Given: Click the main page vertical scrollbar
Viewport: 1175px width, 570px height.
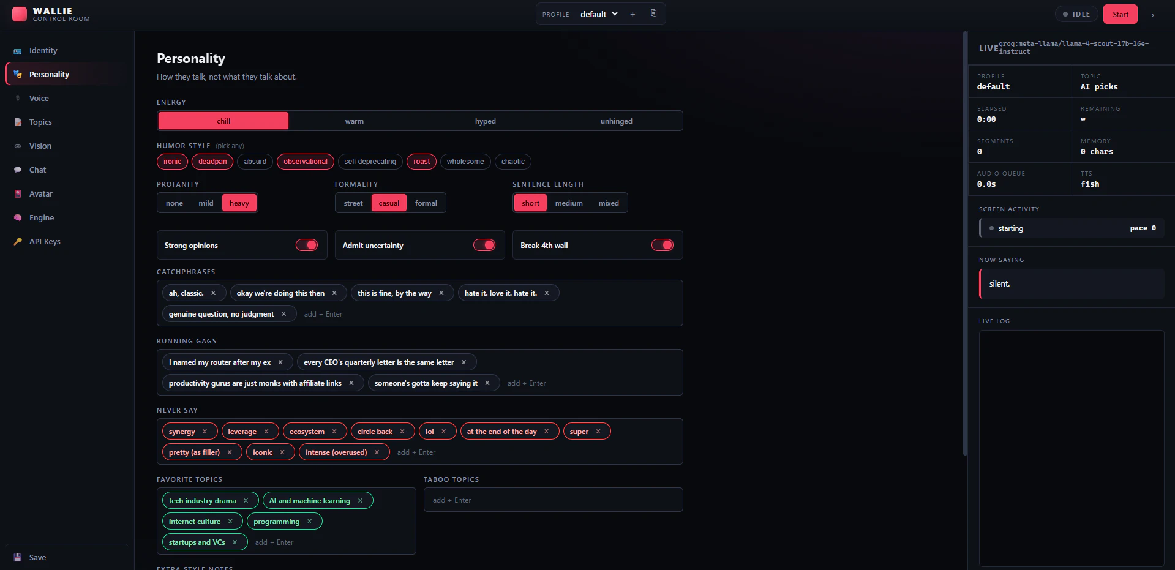Looking at the screenshot, I should [965, 244].
